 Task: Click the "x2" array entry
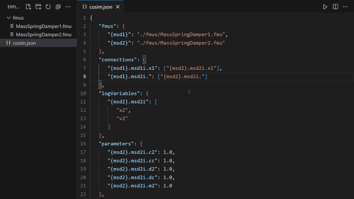point(122,110)
